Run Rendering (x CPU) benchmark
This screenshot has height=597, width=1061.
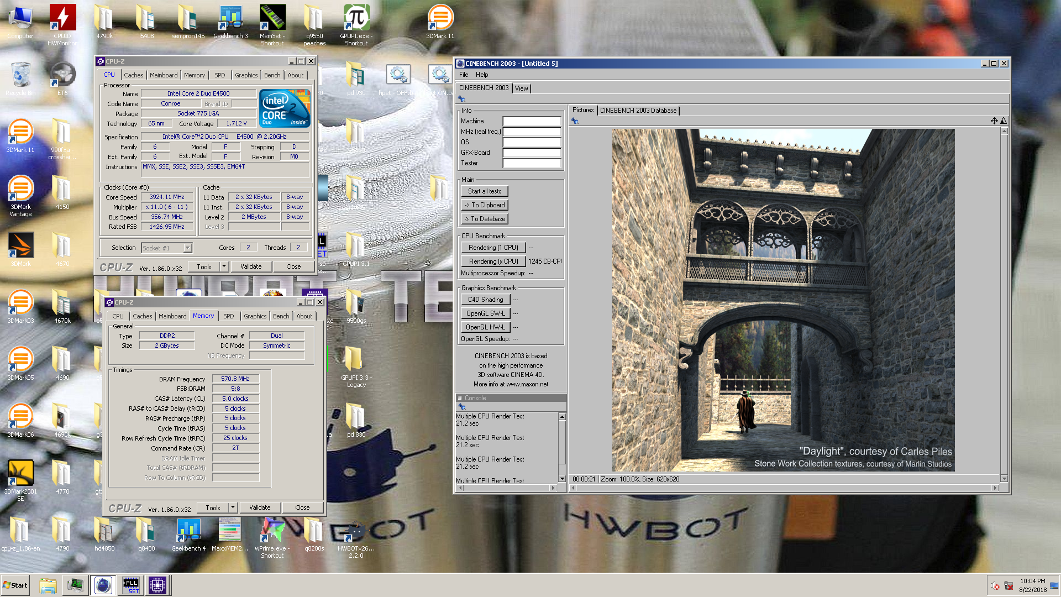coord(493,261)
